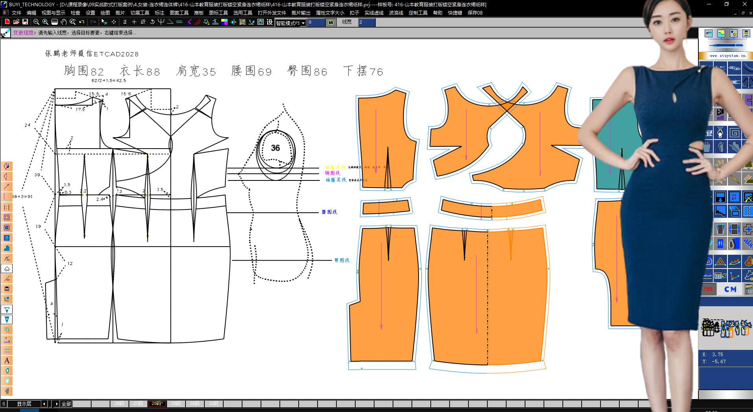
Task: Toggle the yellow icon beside line width field
Action: [x=331, y=22]
